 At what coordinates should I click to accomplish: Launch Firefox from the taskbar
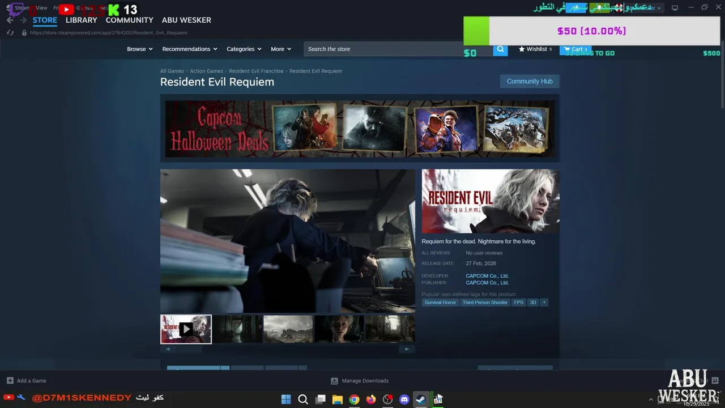[x=370, y=399]
